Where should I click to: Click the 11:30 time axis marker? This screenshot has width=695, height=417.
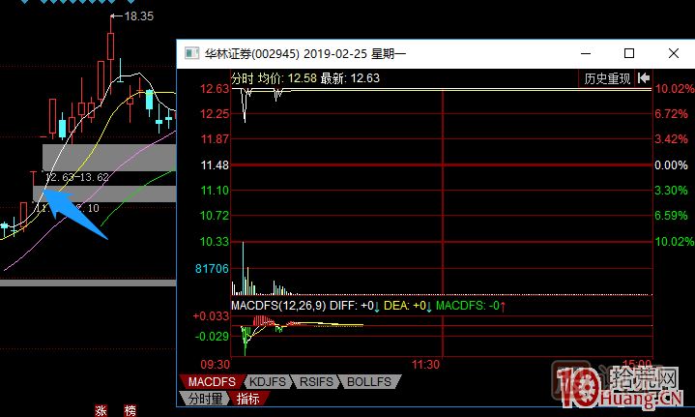coord(426,365)
